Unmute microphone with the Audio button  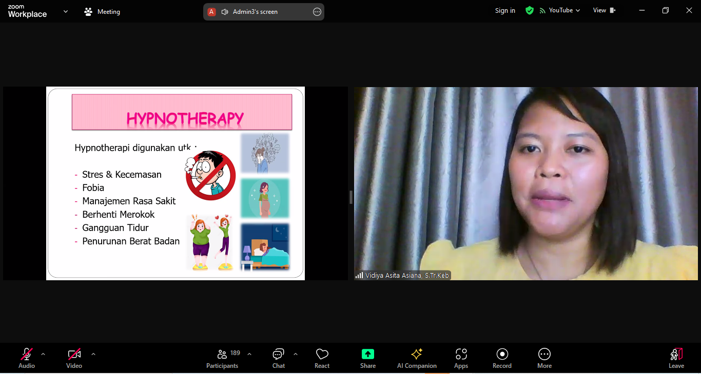(x=27, y=358)
